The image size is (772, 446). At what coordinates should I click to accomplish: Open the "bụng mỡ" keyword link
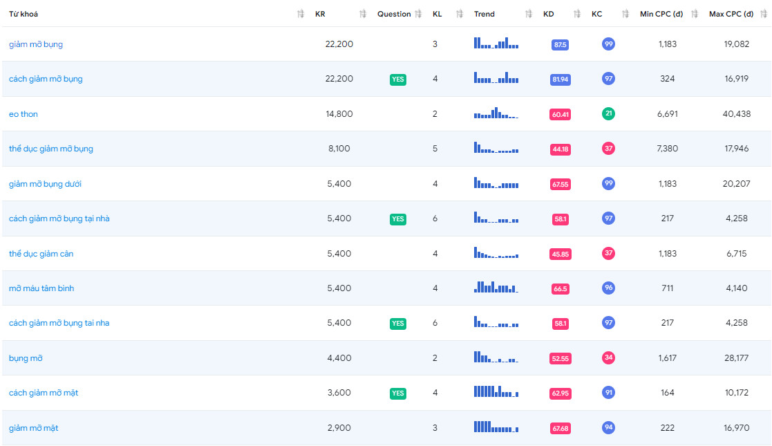tap(26, 358)
